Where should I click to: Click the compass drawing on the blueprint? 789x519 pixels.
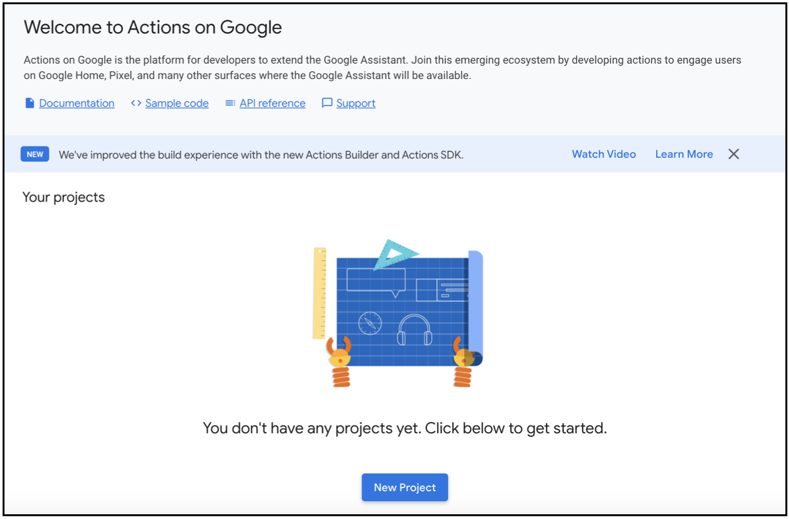(x=370, y=323)
